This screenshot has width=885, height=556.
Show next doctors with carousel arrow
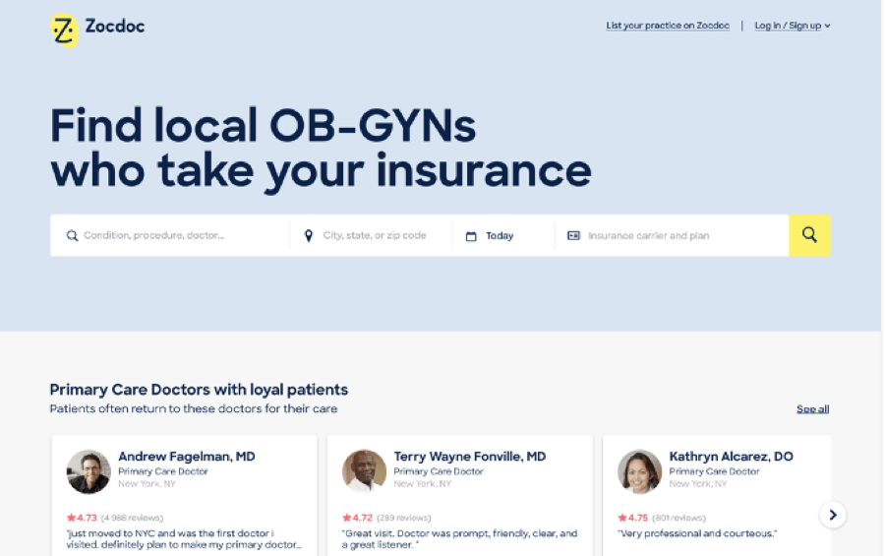(833, 515)
